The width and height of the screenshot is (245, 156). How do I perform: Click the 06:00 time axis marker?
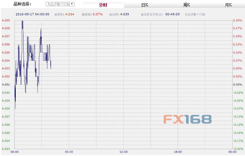[x=69, y=152]
